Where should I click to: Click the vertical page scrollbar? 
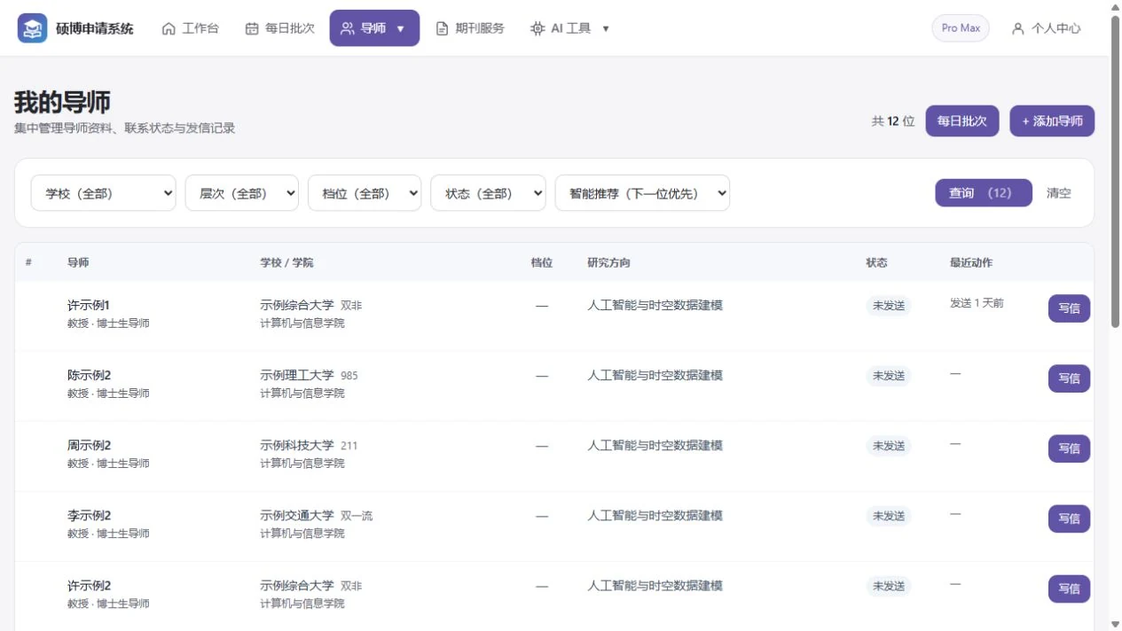1115,172
